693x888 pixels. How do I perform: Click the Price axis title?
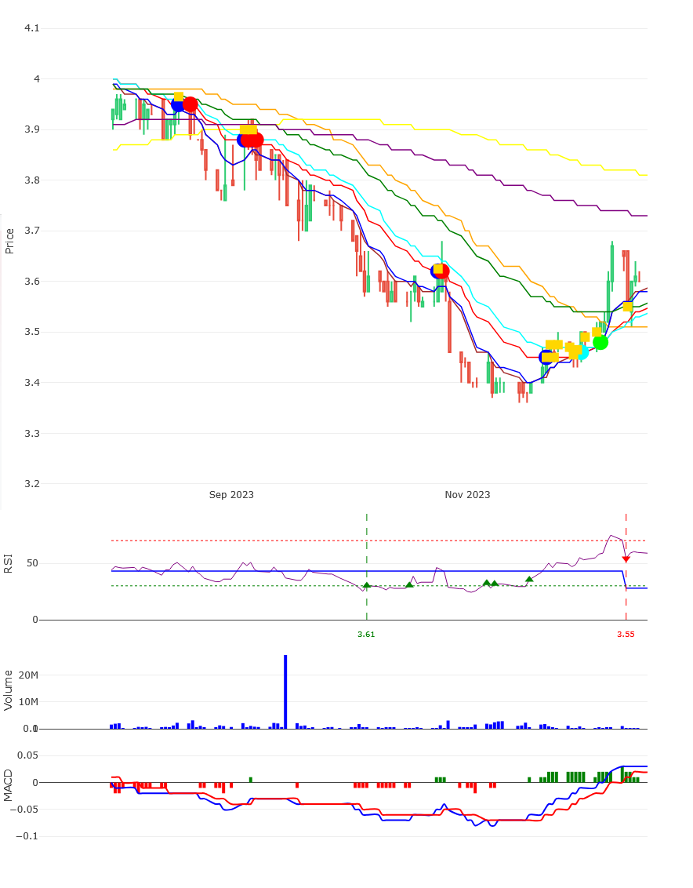[x=9, y=242]
